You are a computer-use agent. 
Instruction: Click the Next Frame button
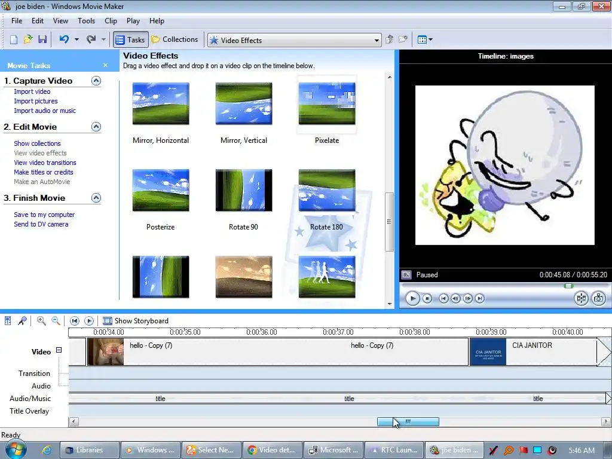467,299
